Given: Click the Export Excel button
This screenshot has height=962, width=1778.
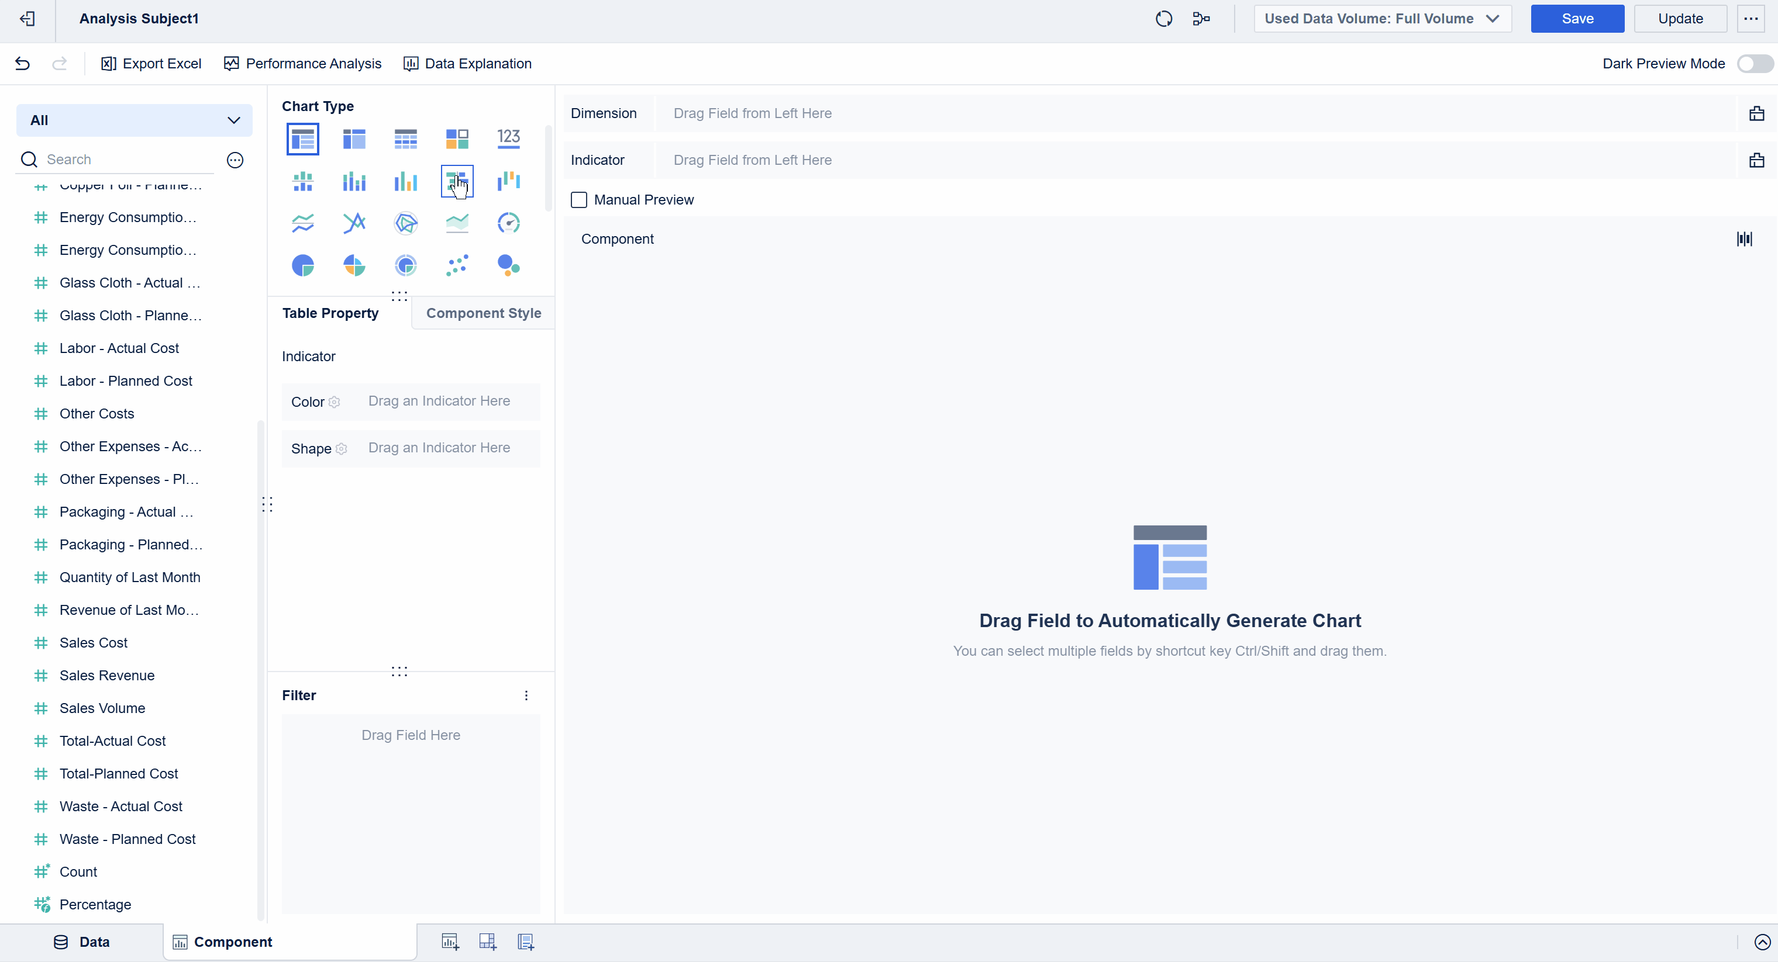Looking at the screenshot, I should click(151, 64).
